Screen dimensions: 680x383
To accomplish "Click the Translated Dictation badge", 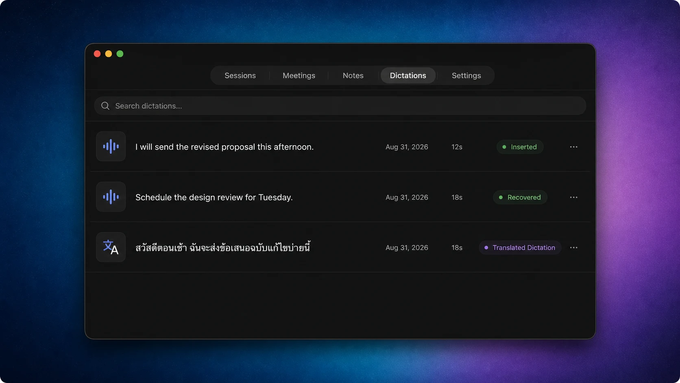I will click(x=520, y=247).
